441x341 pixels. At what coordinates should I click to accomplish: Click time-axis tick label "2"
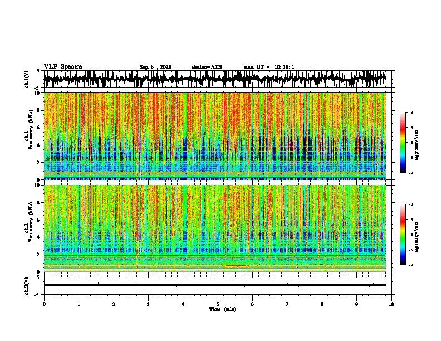click(114, 304)
